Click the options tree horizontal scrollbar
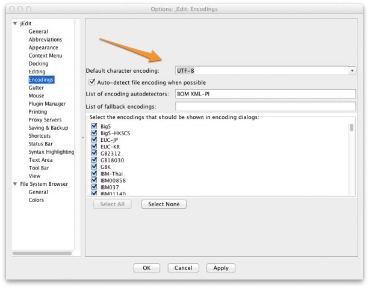This screenshot has width=369, height=288. [42, 253]
